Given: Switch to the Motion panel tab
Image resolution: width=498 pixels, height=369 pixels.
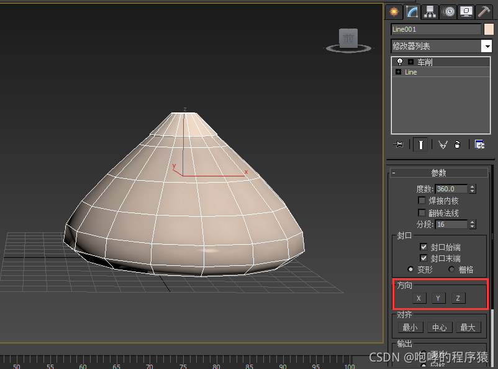Looking at the screenshot, I should [x=448, y=12].
